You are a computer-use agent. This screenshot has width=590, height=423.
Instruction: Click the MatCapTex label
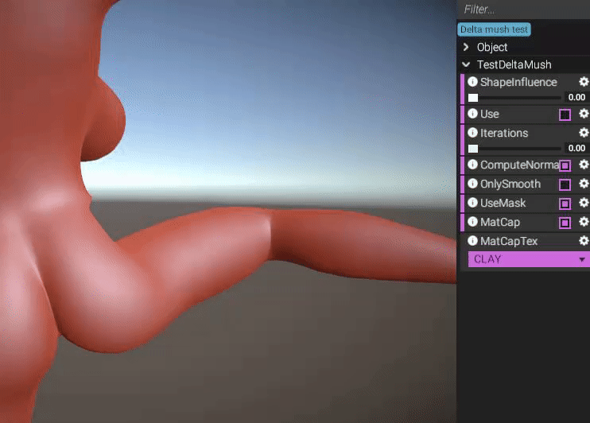point(509,241)
